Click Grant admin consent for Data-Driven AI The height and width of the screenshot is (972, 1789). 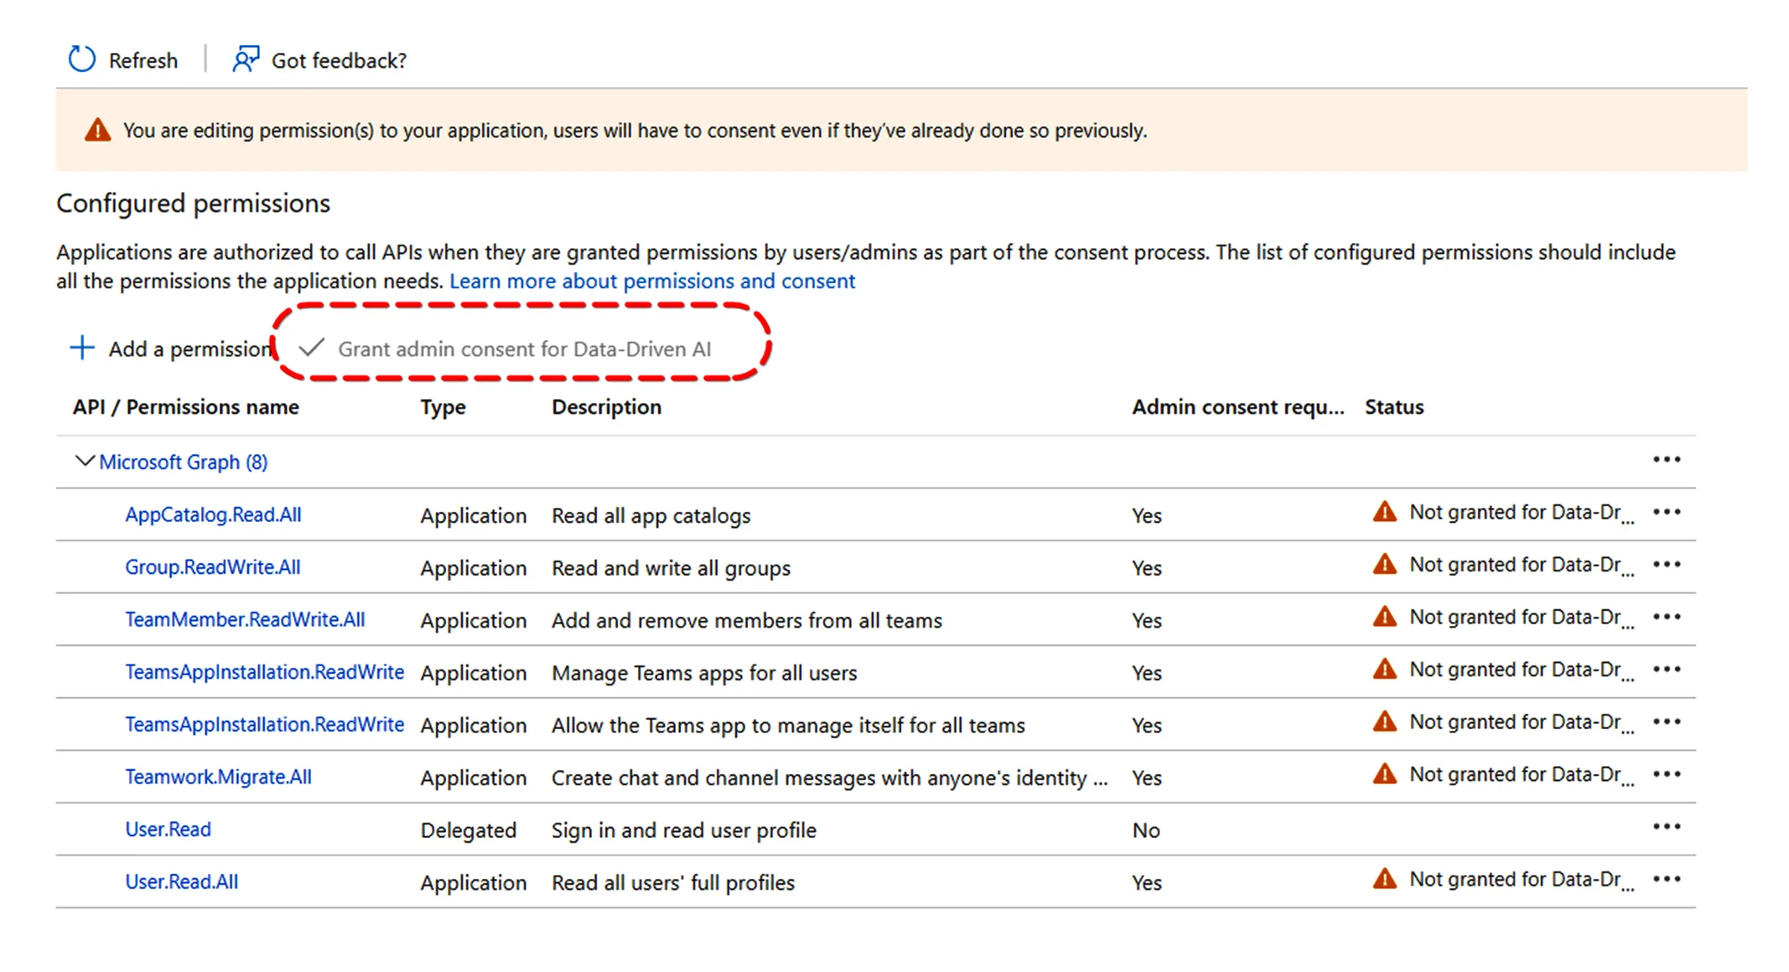pyautogui.click(x=525, y=349)
